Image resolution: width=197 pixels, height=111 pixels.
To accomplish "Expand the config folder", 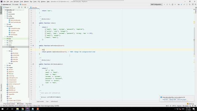I will [5, 16].
